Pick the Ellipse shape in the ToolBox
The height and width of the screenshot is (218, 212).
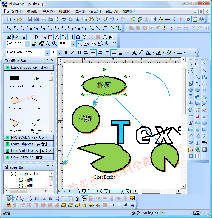click(x=14, y=100)
